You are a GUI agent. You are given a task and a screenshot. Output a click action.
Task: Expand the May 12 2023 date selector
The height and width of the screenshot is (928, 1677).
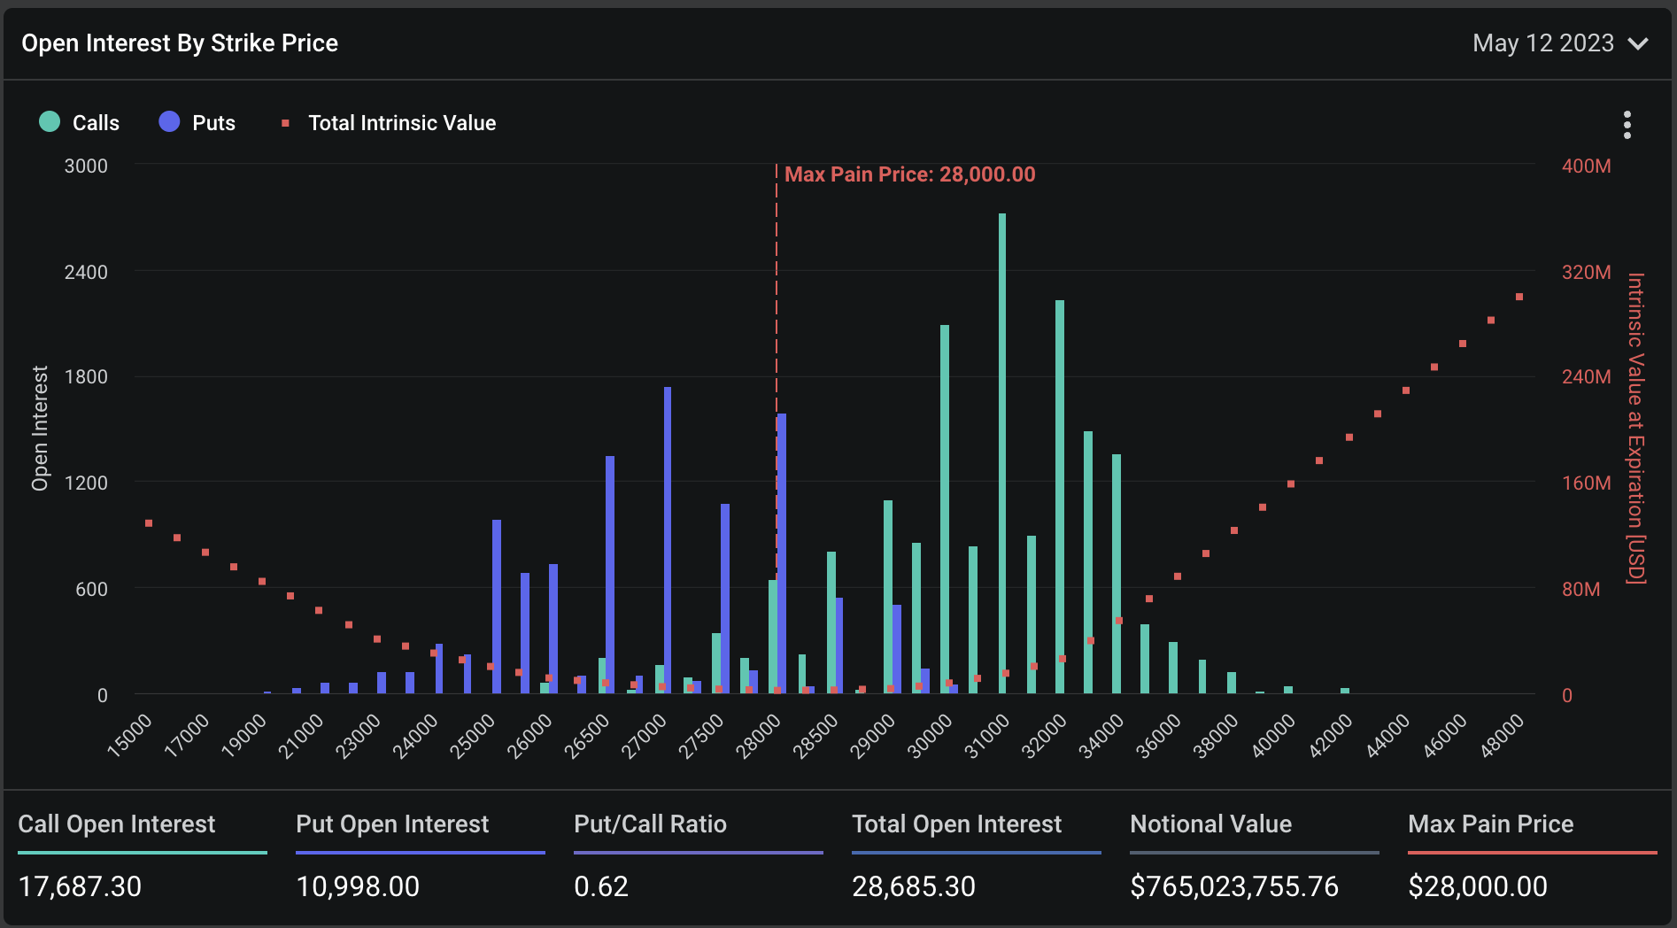pos(1543,43)
